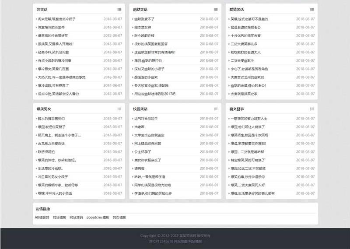The image size is (350, 249).
Task: Open the 网站源码 friend link
Action: [x=76, y=217]
